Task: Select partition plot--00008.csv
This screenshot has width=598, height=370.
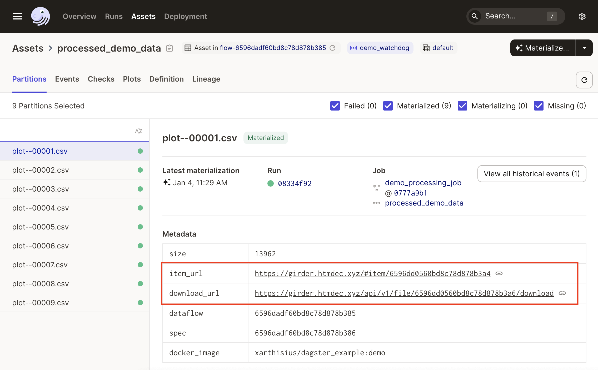Action: coord(75,284)
